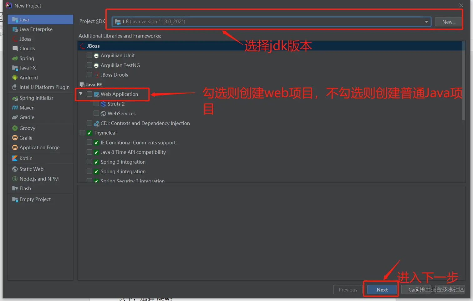473x301 pixels.
Task: Click the CDI framework icon
Action: 96,123
